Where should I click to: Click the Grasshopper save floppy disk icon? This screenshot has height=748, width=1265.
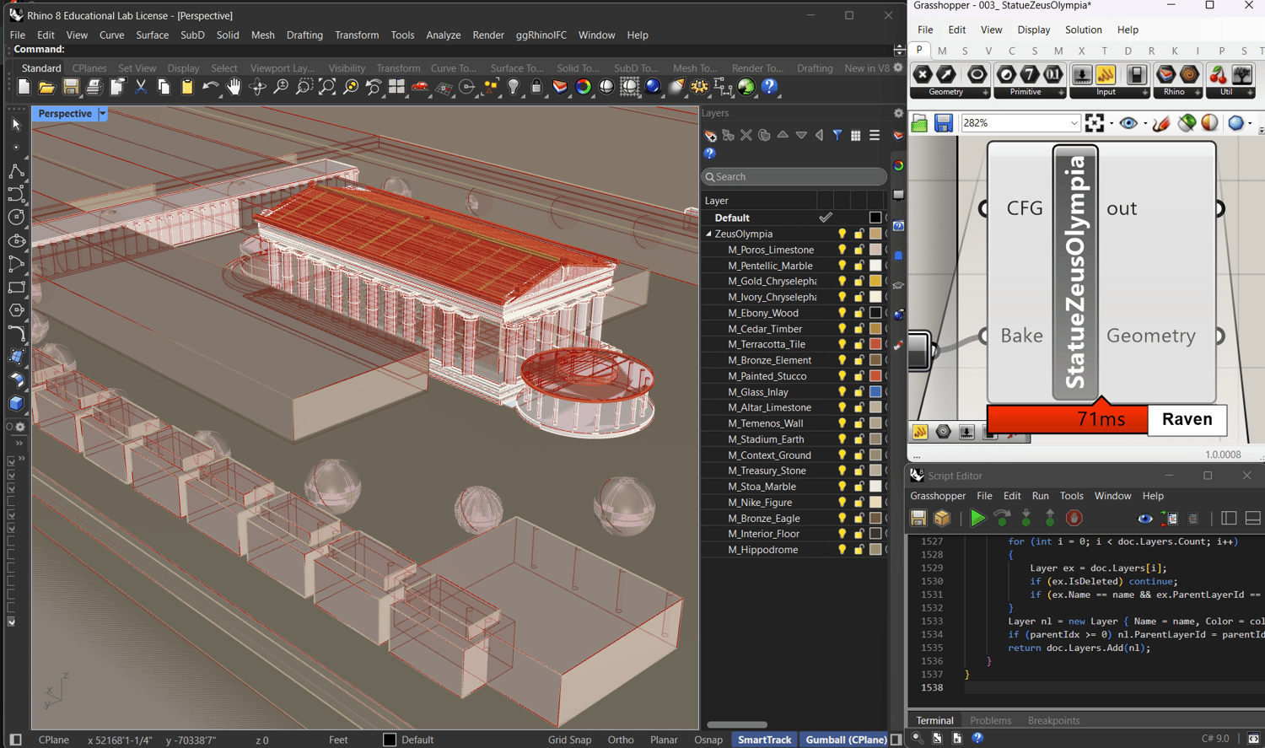(943, 123)
